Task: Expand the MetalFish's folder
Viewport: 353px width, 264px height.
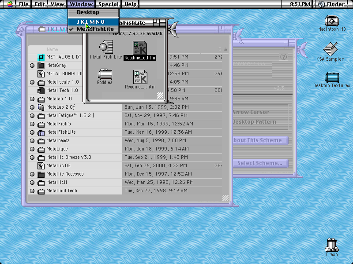Action: pyautogui.click(x=32, y=124)
